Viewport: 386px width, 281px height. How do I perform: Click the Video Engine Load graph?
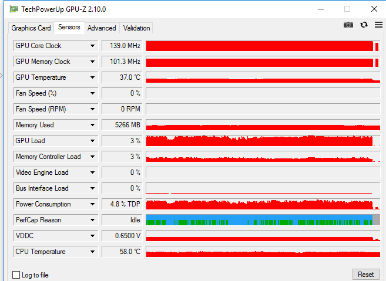(x=263, y=172)
